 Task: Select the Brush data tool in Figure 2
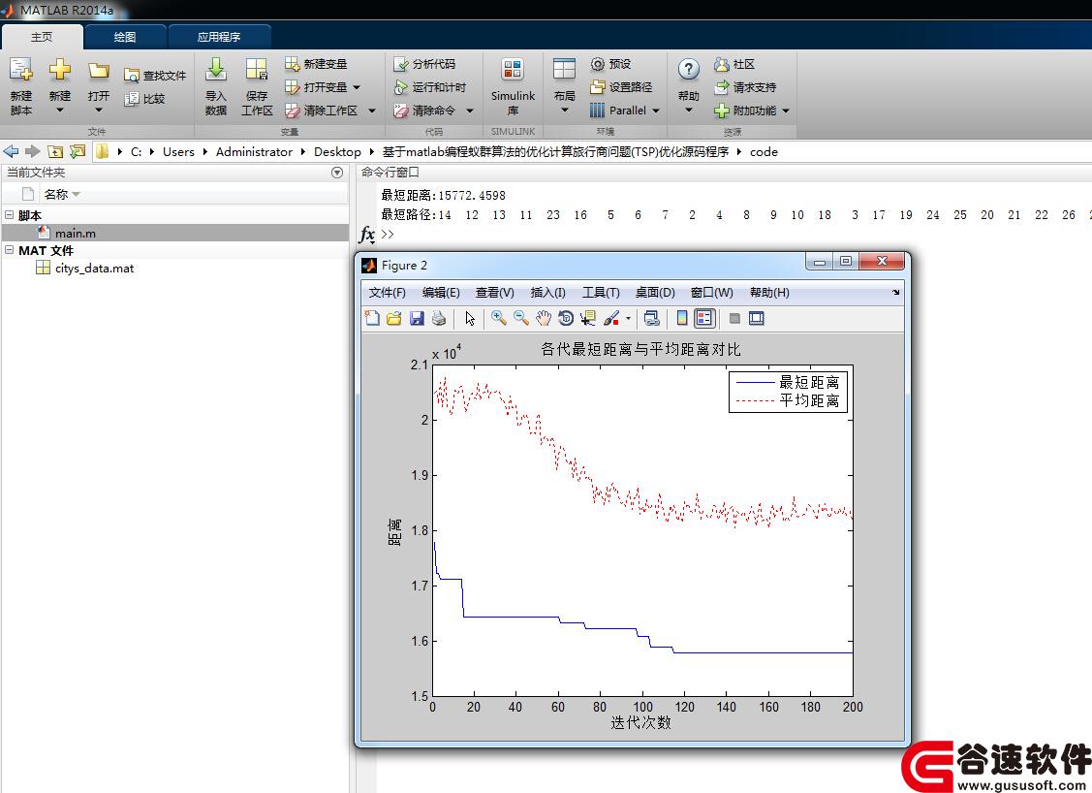(611, 318)
